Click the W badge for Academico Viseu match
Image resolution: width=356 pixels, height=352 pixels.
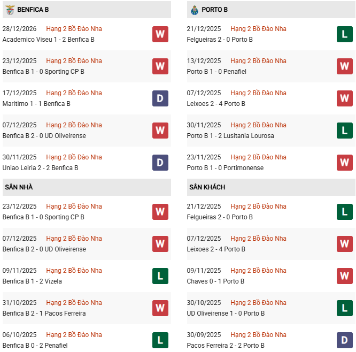tap(160, 34)
